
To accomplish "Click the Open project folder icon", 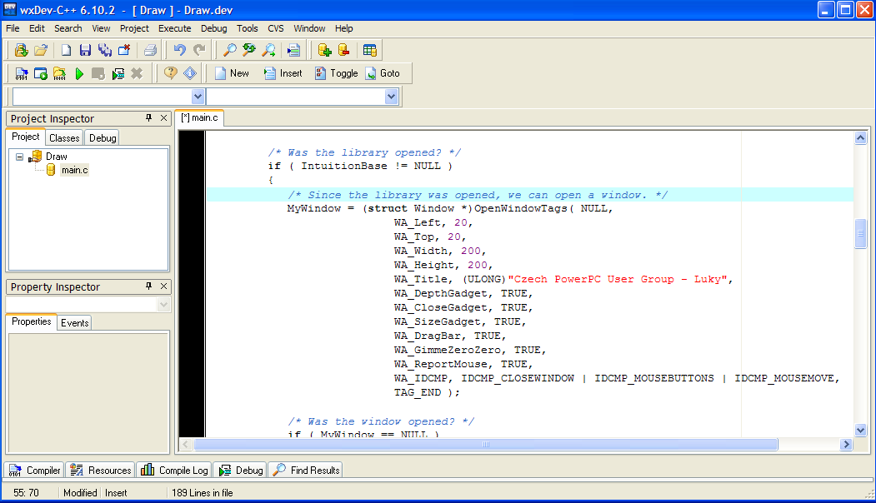I will (x=40, y=50).
